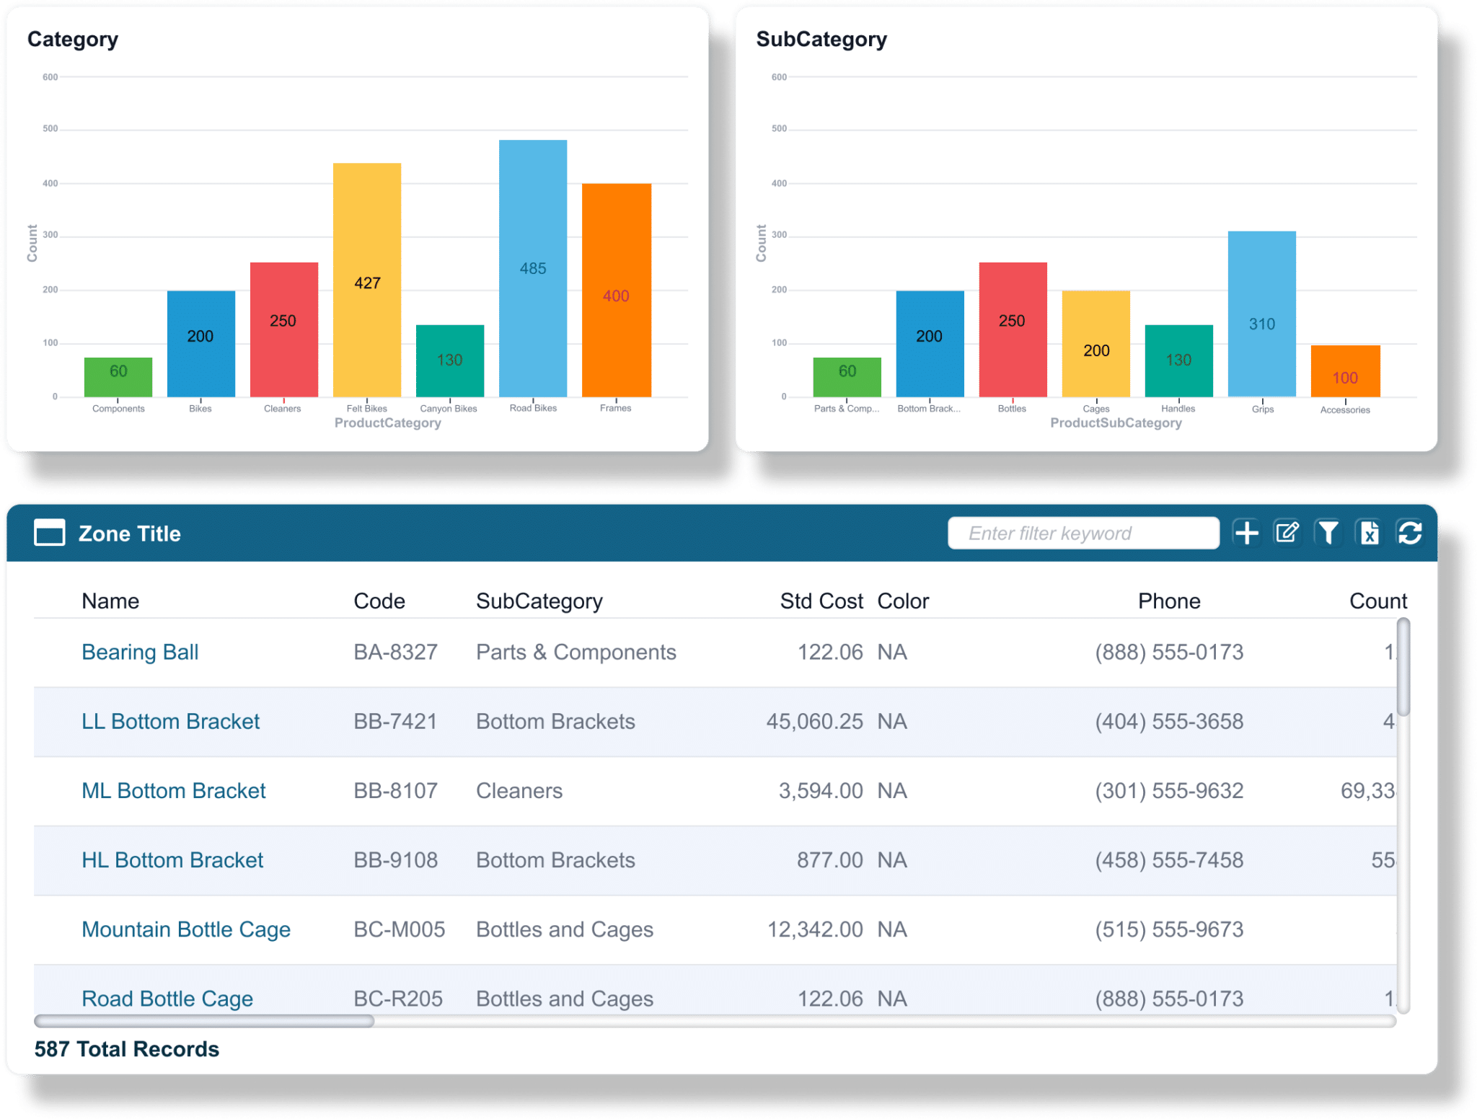Select the Frames bar in Category chart
Image resolution: width=1477 pixels, height=1119 pixels.
615,288
